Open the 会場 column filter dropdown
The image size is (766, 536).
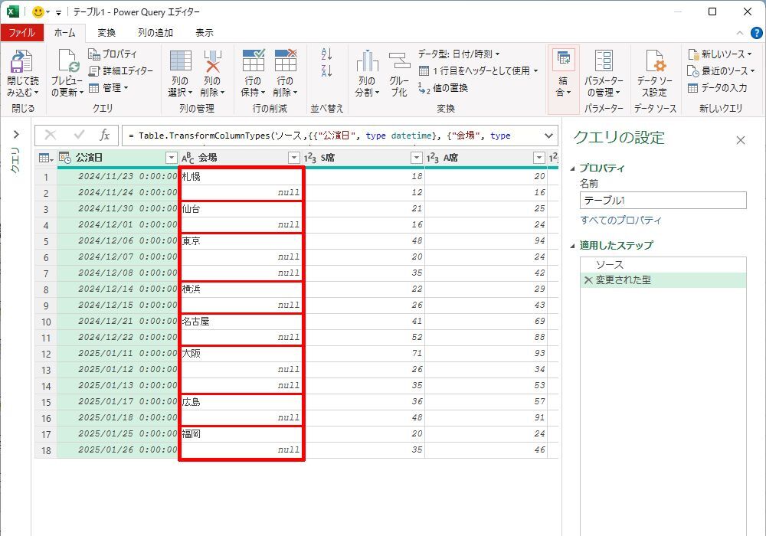[294, 158]
